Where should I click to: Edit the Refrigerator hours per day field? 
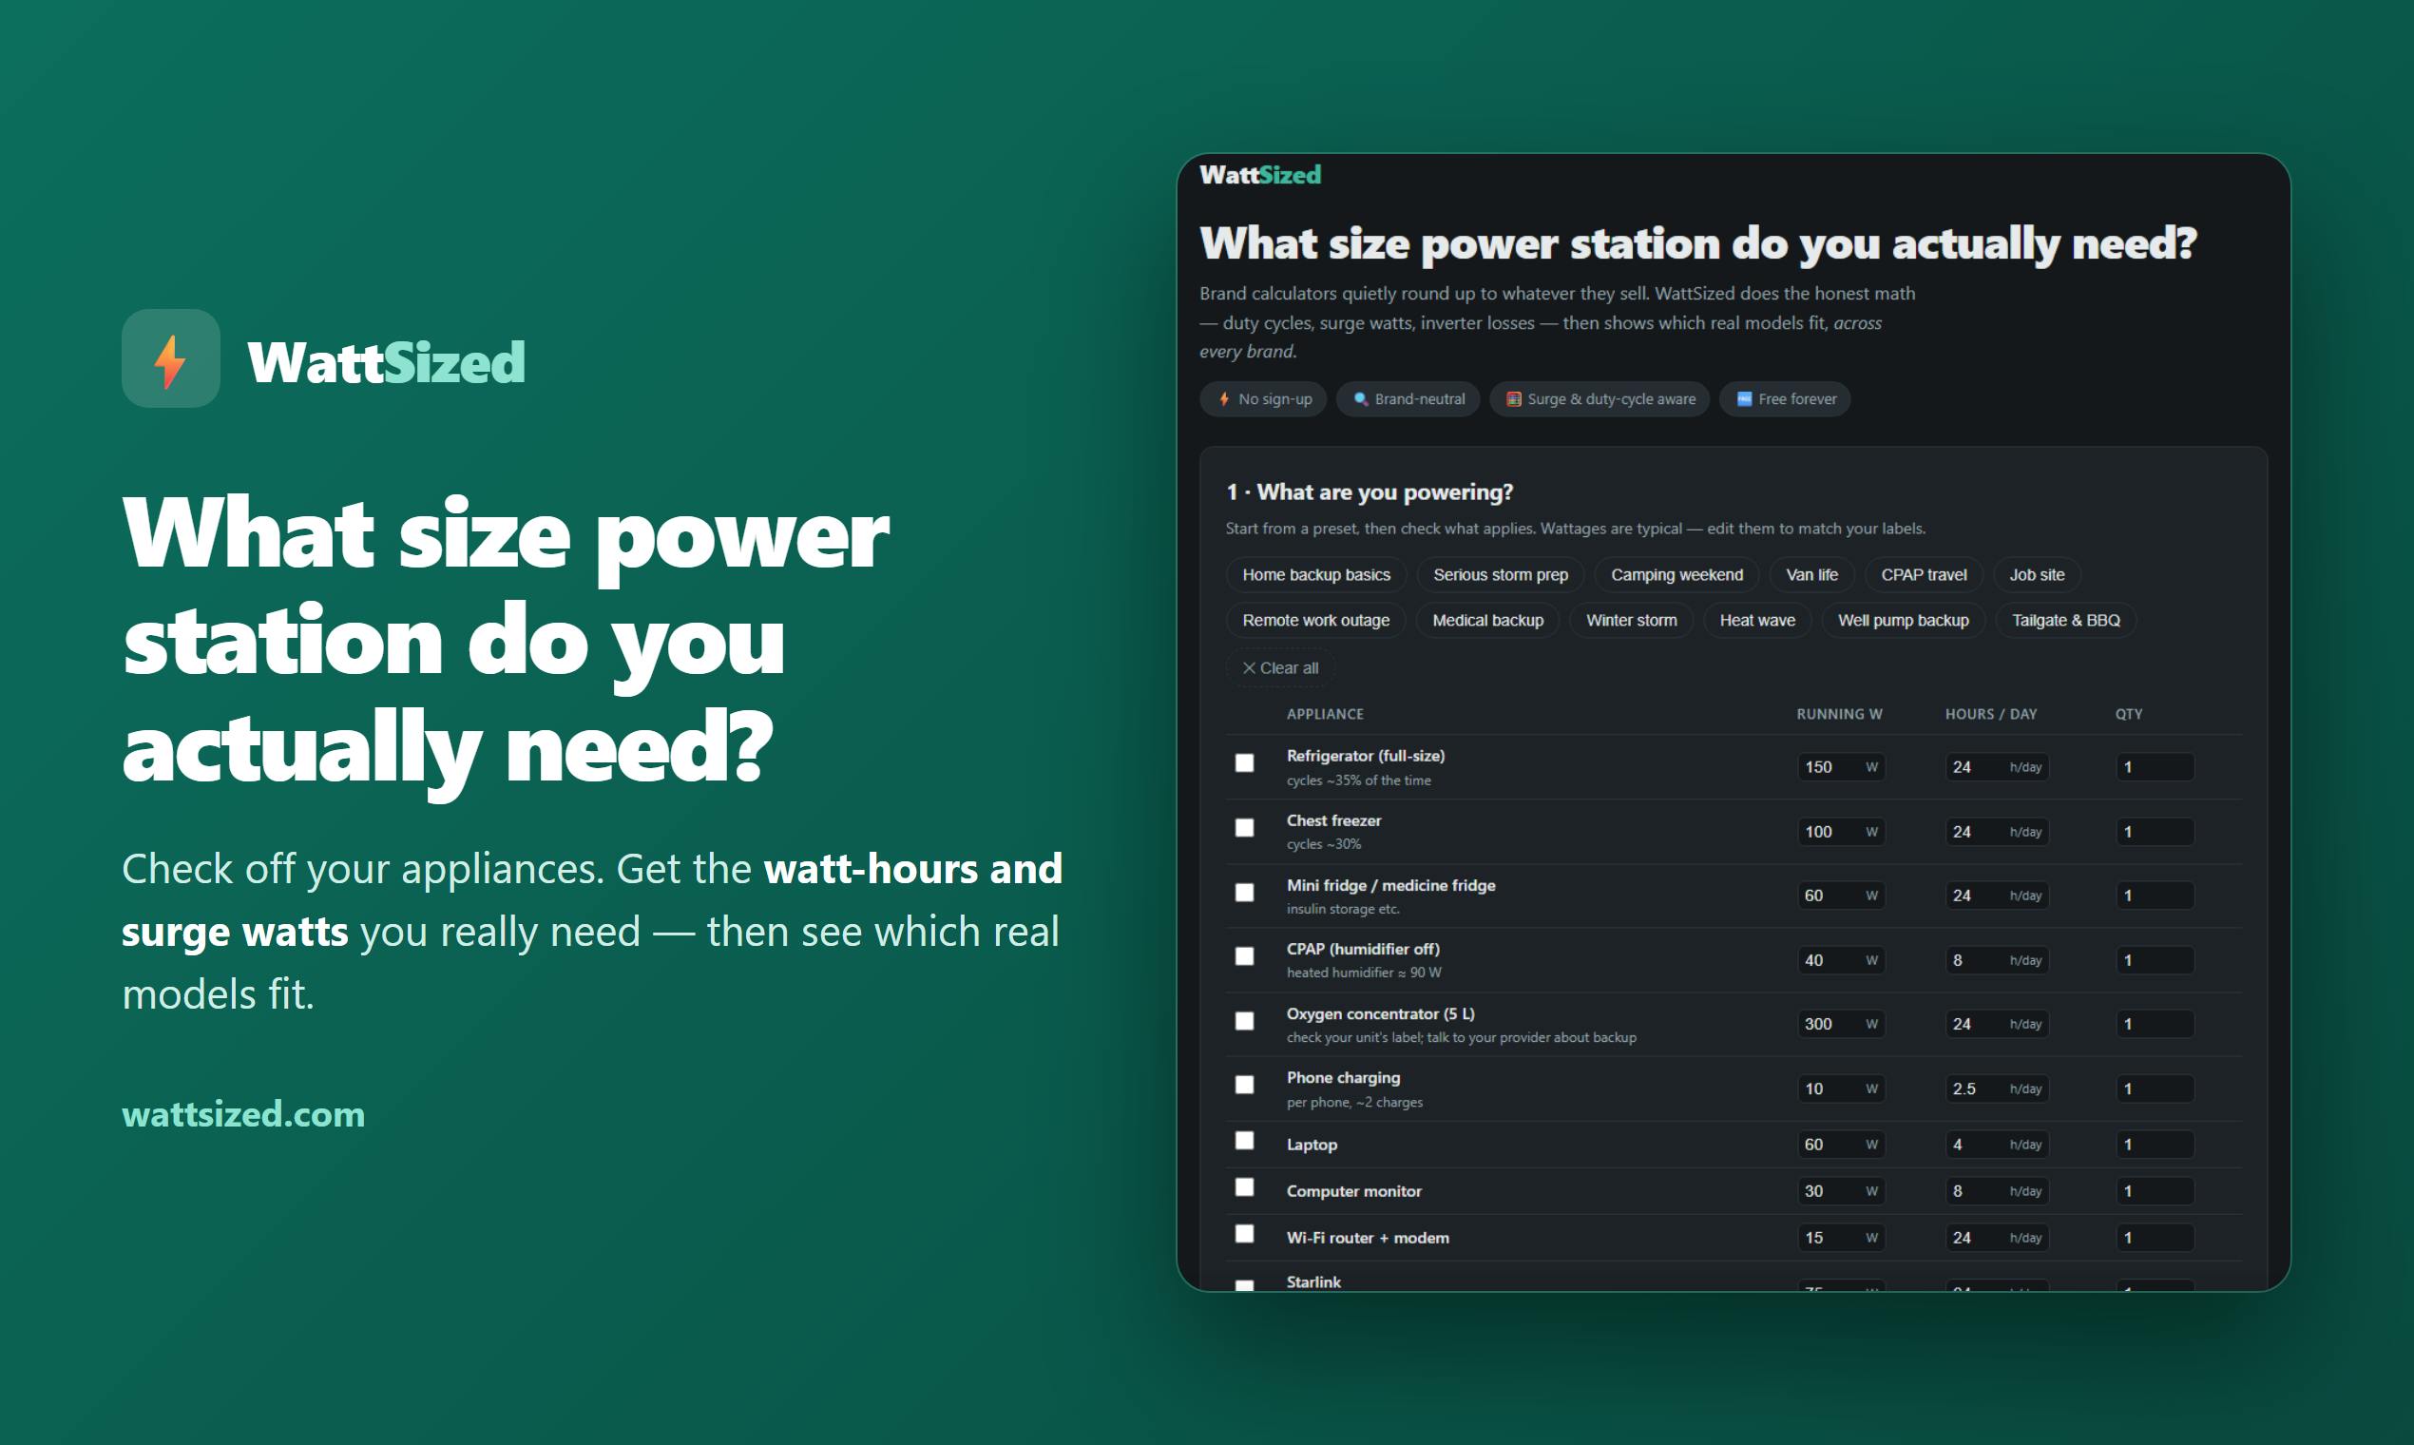(1997, 767)
